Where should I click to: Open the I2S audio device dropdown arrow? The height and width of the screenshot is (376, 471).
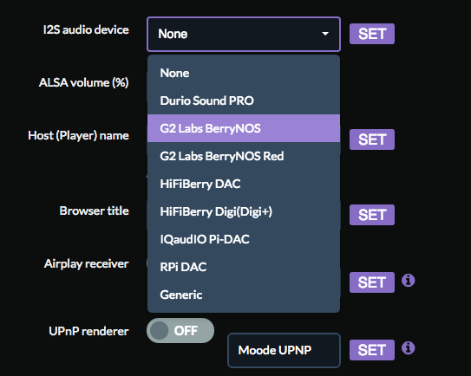pyautogui.click(x=325, y=34)
